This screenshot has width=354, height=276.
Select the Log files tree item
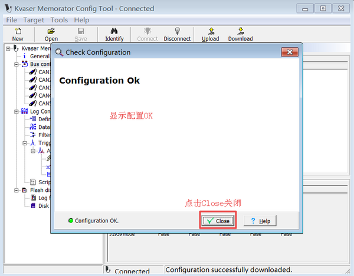[44, 198]
